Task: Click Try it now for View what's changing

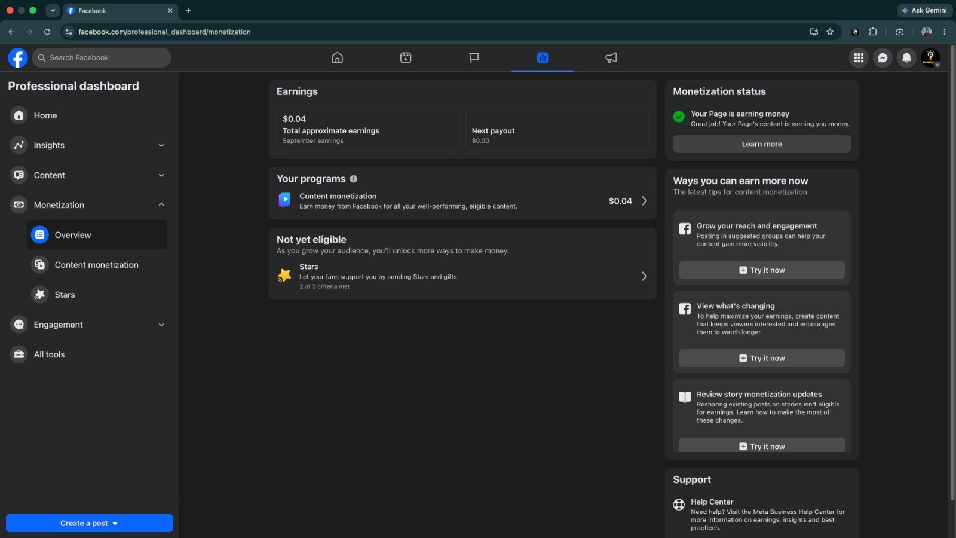Action: coord(762,358)
